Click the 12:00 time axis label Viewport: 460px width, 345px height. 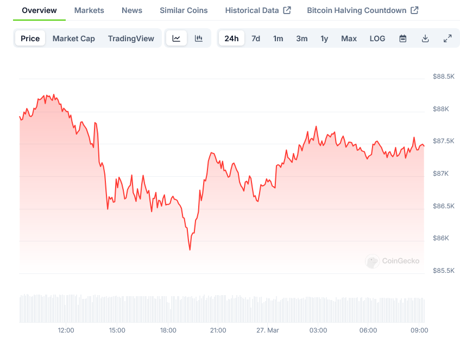point(66,330)
